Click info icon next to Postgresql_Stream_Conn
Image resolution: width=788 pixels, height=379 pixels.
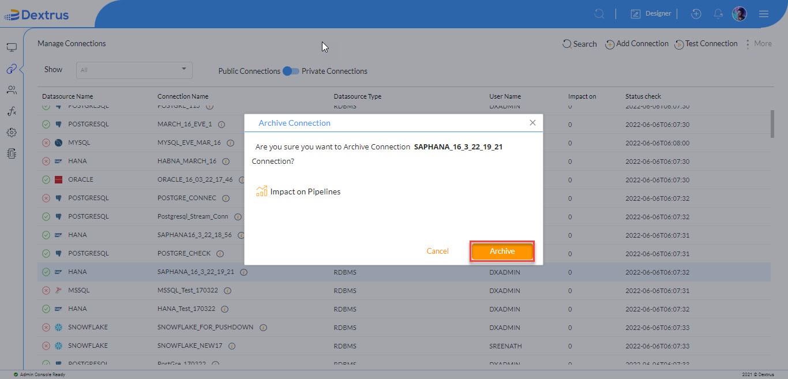tap(238, 217)
